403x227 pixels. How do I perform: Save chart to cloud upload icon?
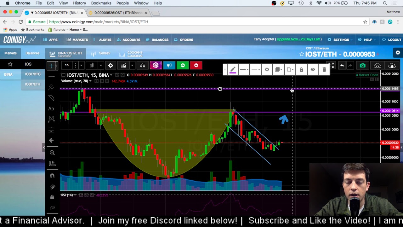(392, 65)
